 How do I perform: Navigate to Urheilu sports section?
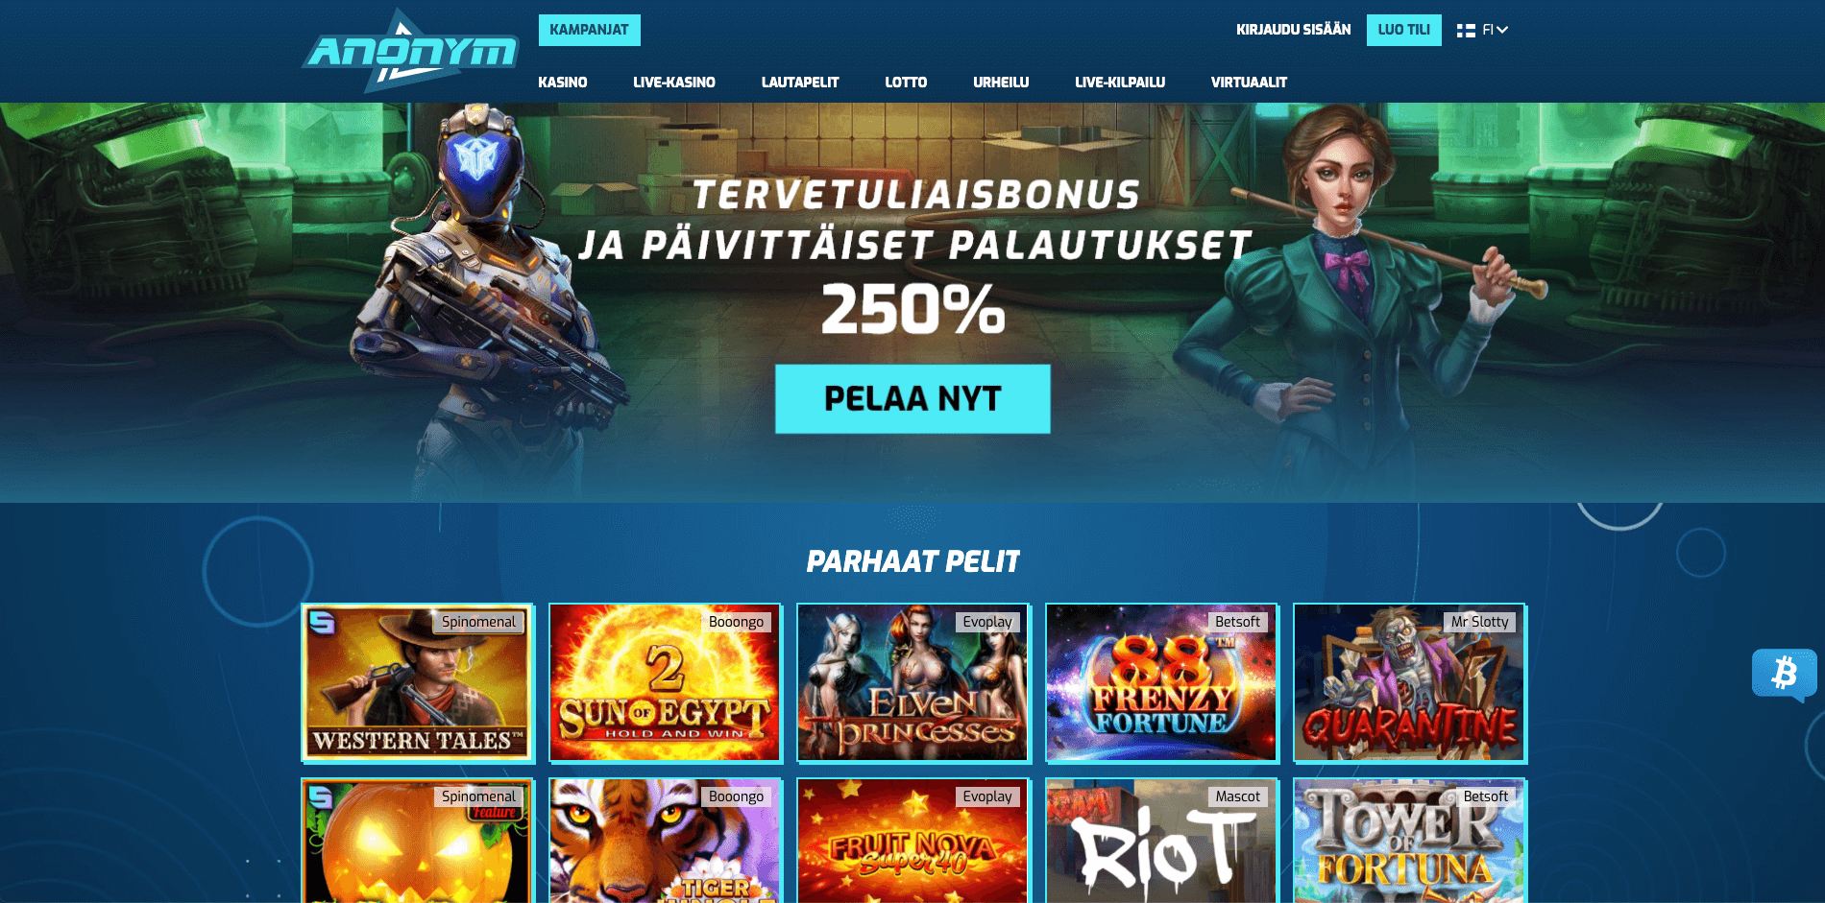pos(1001,83)
